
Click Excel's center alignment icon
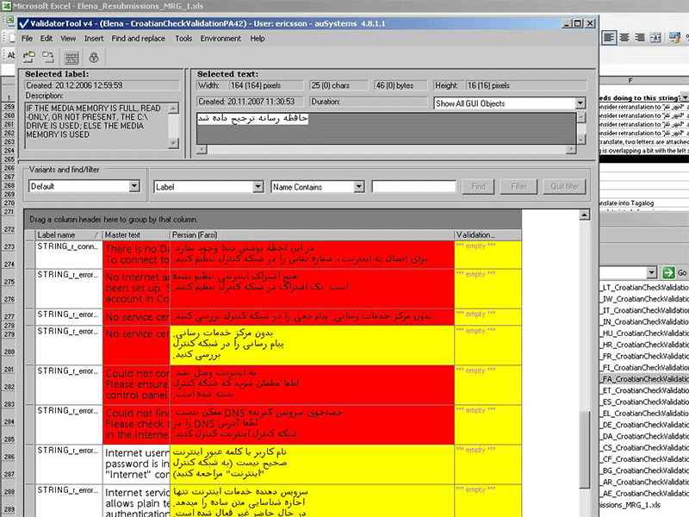coord(624,38)
